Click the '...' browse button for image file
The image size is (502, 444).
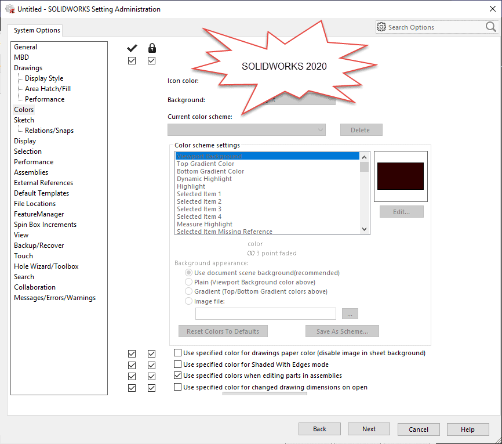click(x=350, y=314)
